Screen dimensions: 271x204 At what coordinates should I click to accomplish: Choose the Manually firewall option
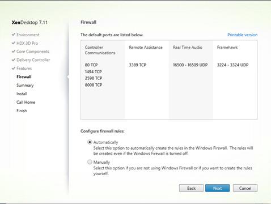(x=90, y=162)
